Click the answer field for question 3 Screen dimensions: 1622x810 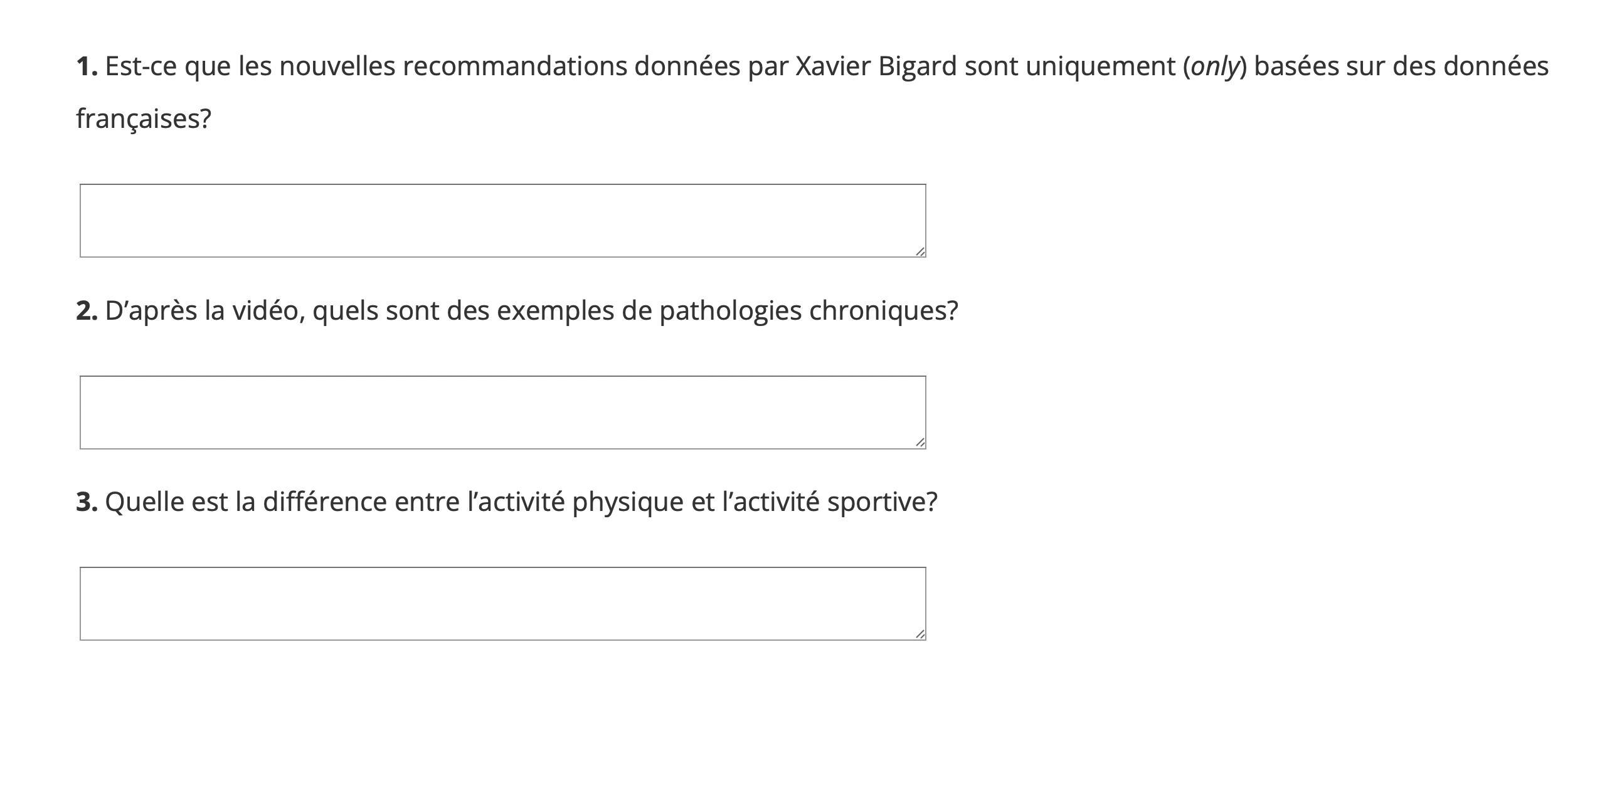(x=502, y=604)
